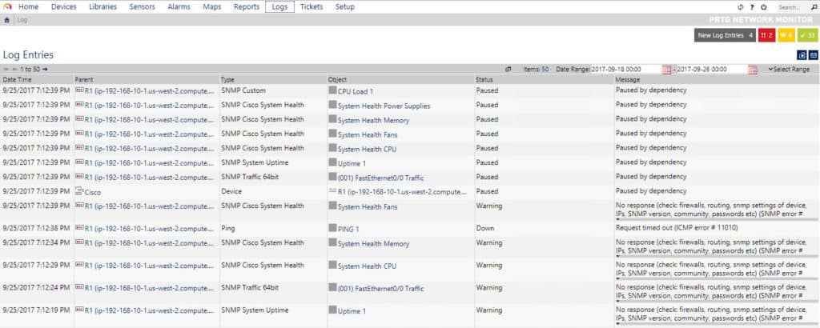Open the Reports menu

tap(247, 6)
